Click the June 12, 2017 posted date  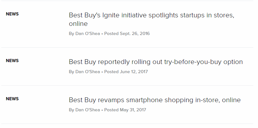tap(134, 72)
